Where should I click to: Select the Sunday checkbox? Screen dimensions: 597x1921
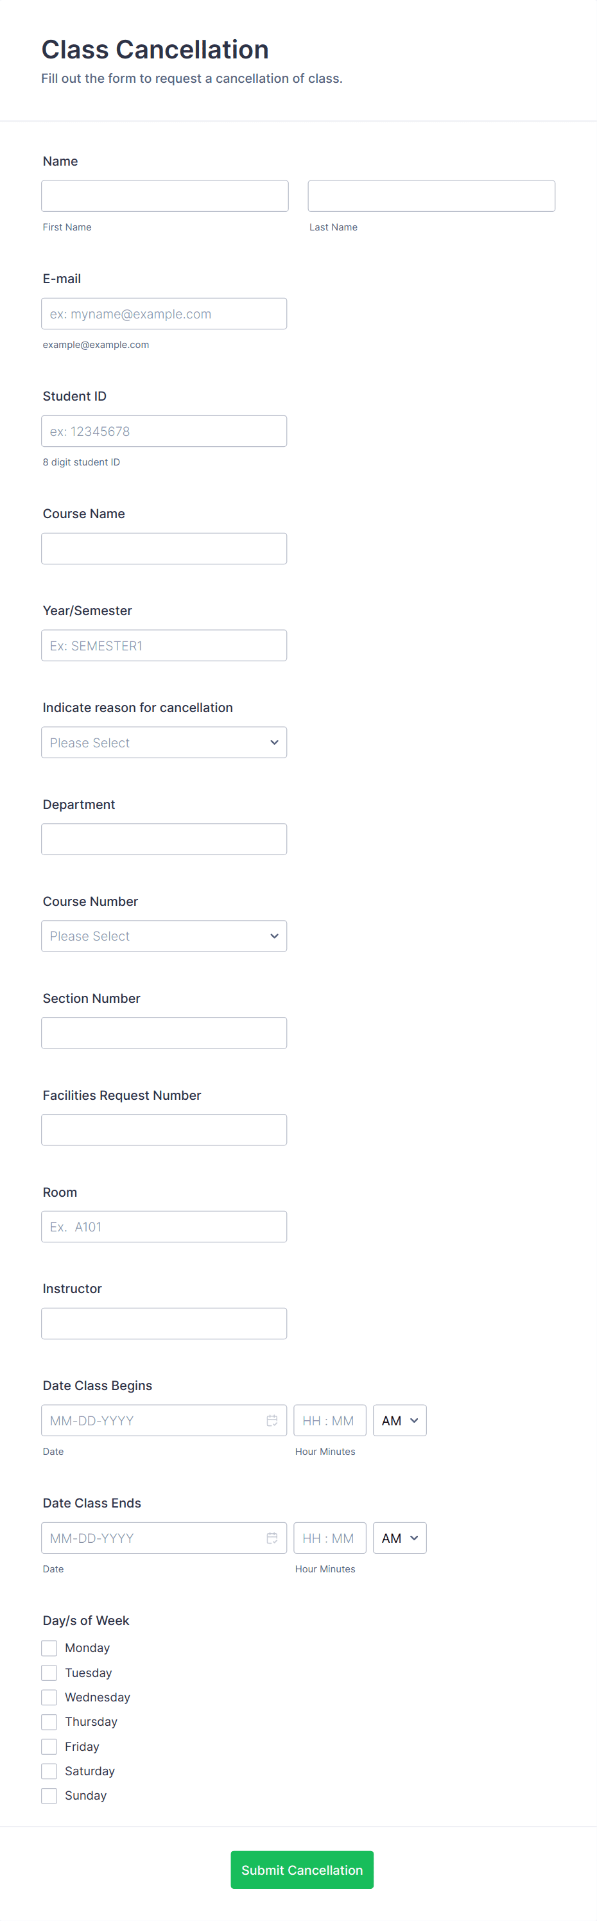tap(49, 1796)
